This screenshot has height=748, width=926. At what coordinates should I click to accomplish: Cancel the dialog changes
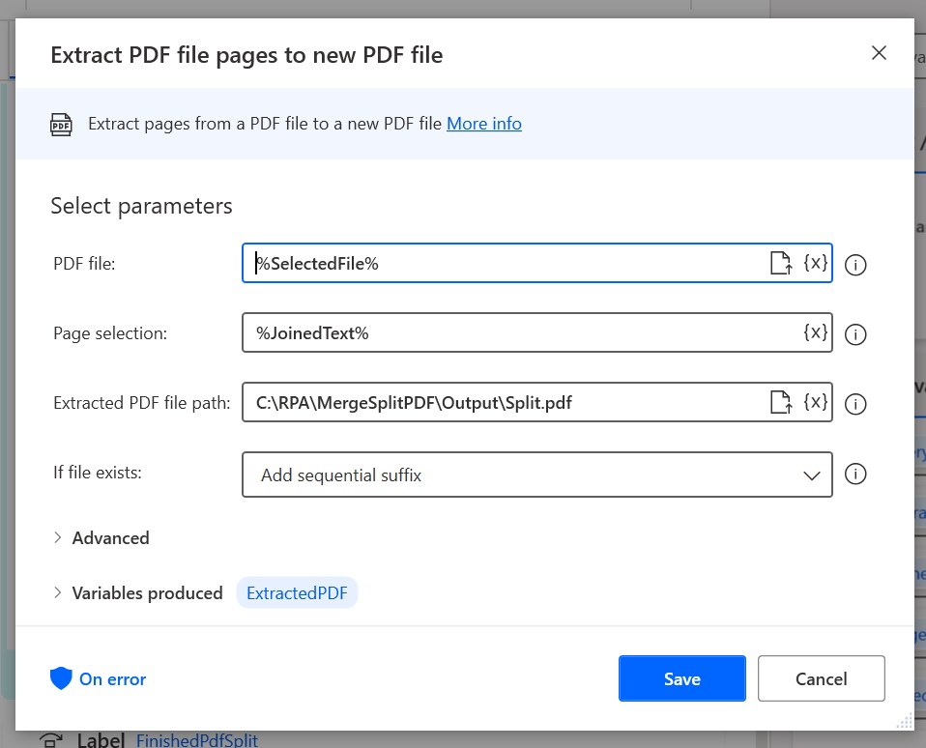pyautogui.click(x=821, y=678)
